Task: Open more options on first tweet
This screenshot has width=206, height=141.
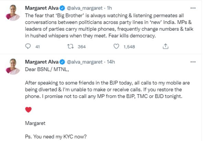Action: [x=196, y=7]
